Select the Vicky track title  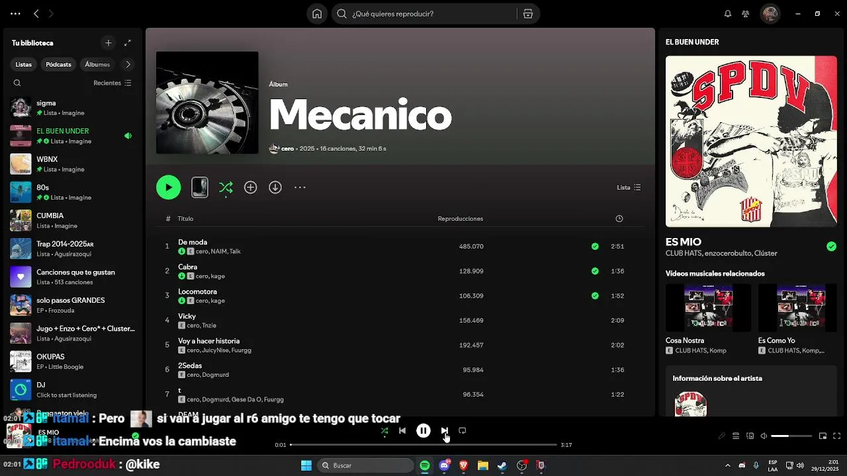click(187, 316)
